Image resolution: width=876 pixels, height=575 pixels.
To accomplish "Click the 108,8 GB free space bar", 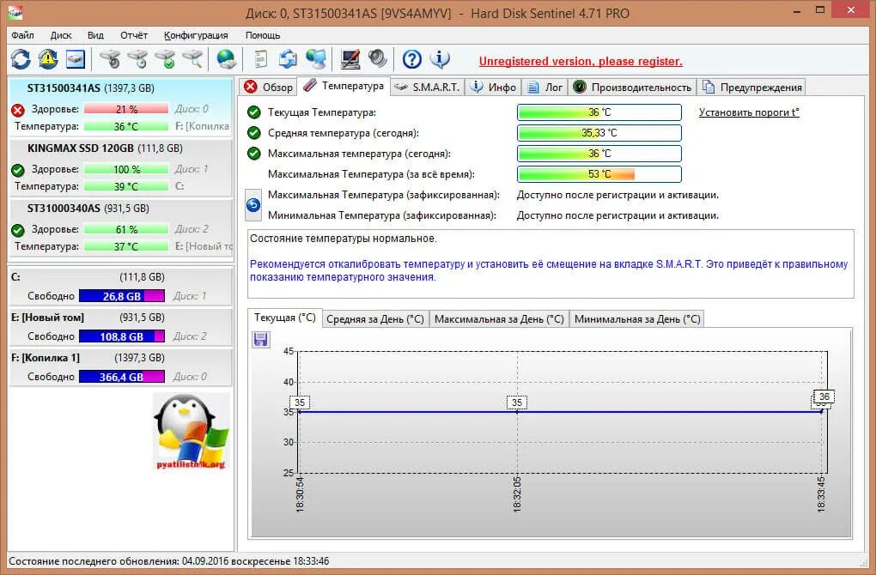I will pyautogui.click(x=122, y=336).
